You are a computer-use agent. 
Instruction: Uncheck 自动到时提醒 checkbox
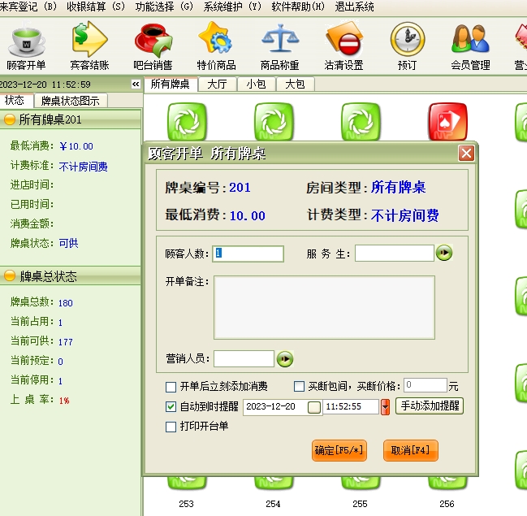coord(171,407)
